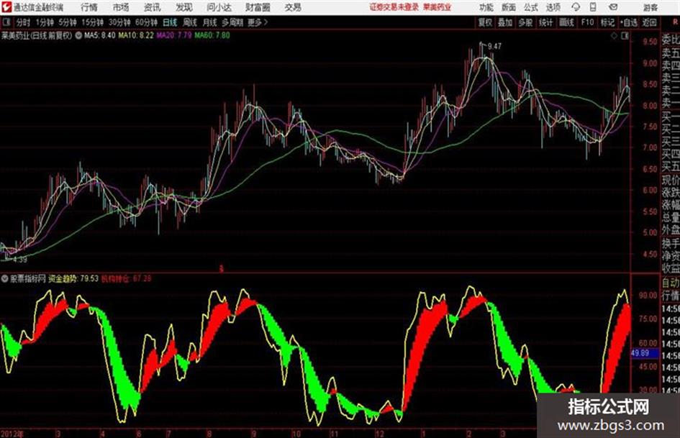Select the 日线 daily period tab
The width and height of the screenshot is (680, 438).
(x=170, y=22)
